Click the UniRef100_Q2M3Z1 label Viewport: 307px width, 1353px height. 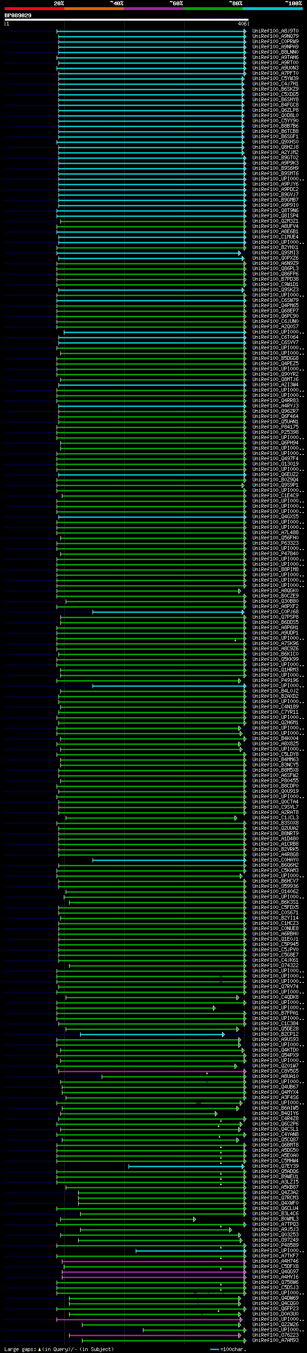tap(275, 221)
